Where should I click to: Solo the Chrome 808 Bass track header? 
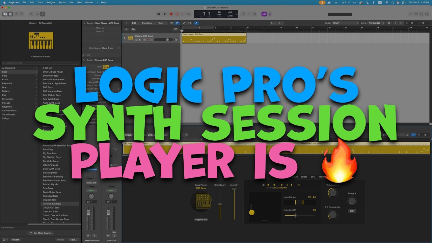[x=140, y=40]
